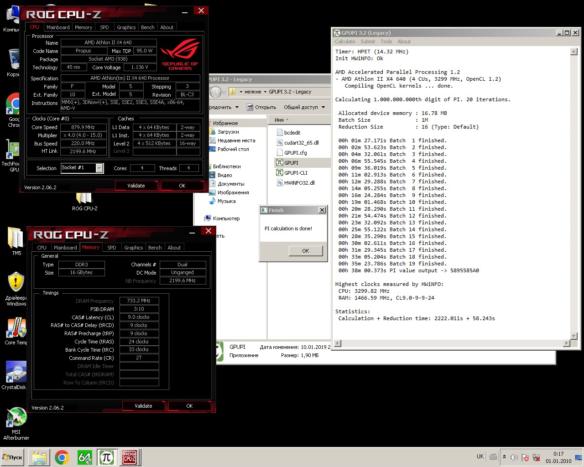Show hidden system tray icons
Screen dimensions: 584x467
click(504, 457)
